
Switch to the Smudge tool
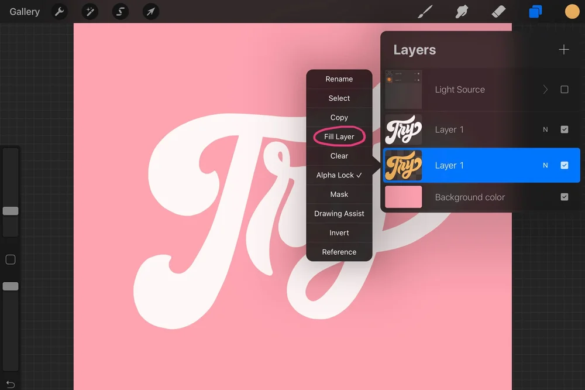point(462,12)
